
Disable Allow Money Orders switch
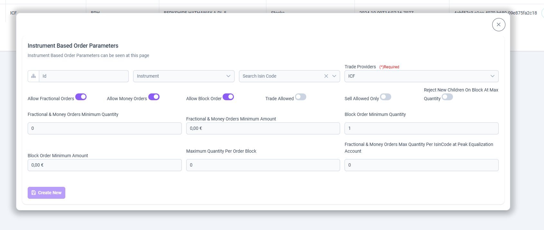pyautogui.click(x=154, y=97)
